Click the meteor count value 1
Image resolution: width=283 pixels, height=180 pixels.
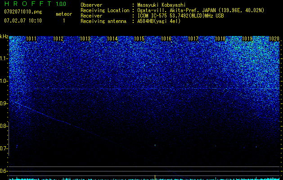tap(64, 21)
